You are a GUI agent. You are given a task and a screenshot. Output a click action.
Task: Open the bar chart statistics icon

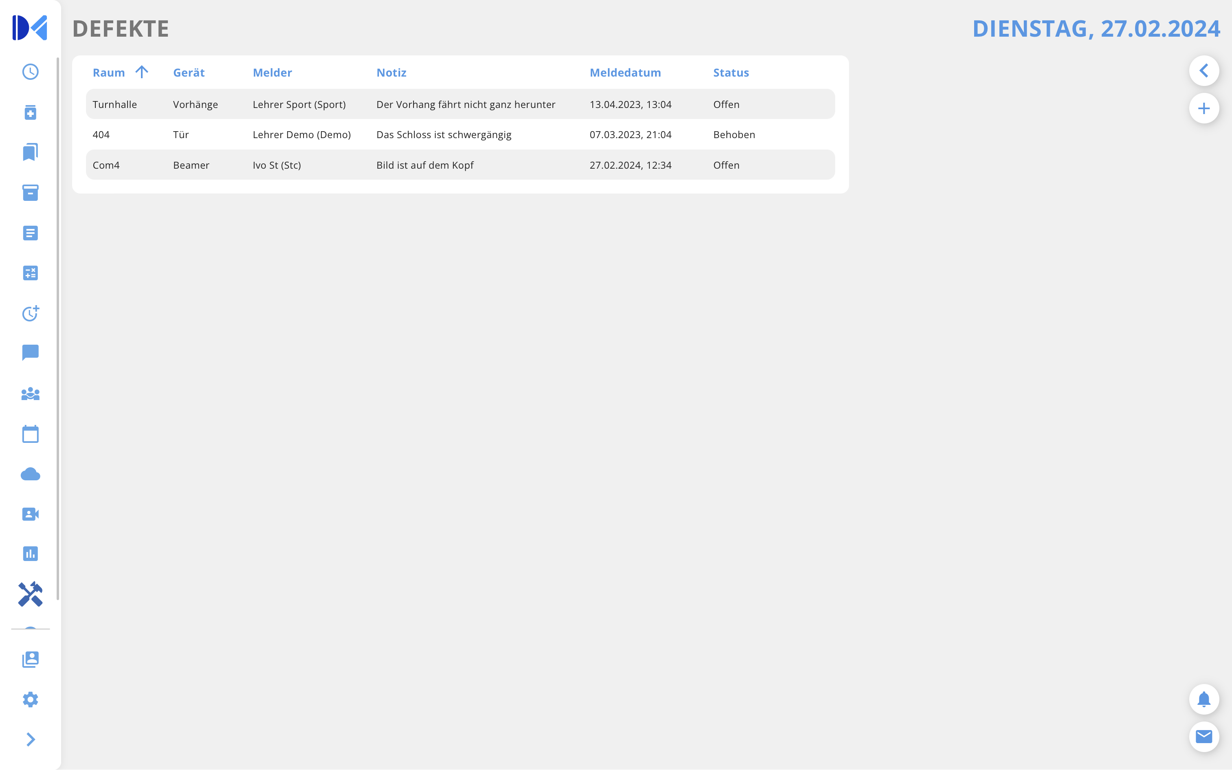pos(31,554)
